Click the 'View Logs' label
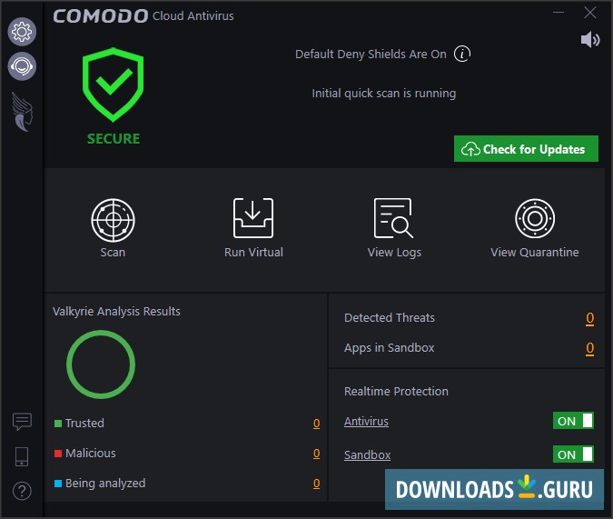The image size is (613, 519). 394,253
